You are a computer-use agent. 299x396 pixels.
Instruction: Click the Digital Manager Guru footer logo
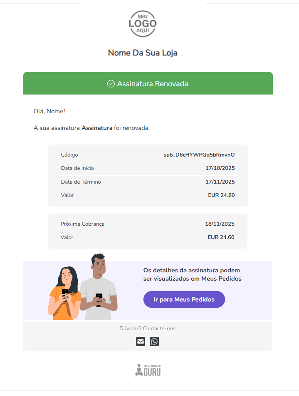148,370
